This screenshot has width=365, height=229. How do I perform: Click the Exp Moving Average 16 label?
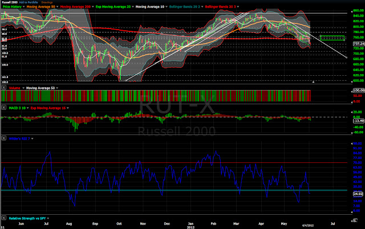pos(48,108)
